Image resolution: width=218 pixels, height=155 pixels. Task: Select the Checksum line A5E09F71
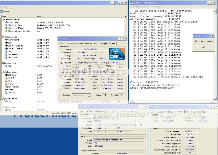144,82
